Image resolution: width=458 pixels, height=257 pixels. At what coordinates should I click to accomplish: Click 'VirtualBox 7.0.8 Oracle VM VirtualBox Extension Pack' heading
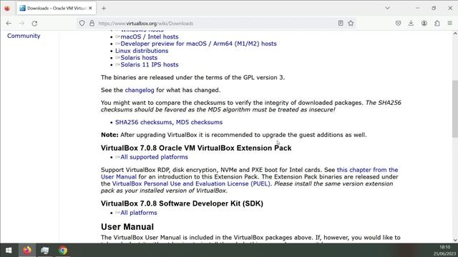(196, 148)
